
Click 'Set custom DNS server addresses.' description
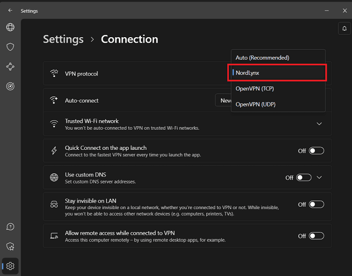click(x=101, y=181)
